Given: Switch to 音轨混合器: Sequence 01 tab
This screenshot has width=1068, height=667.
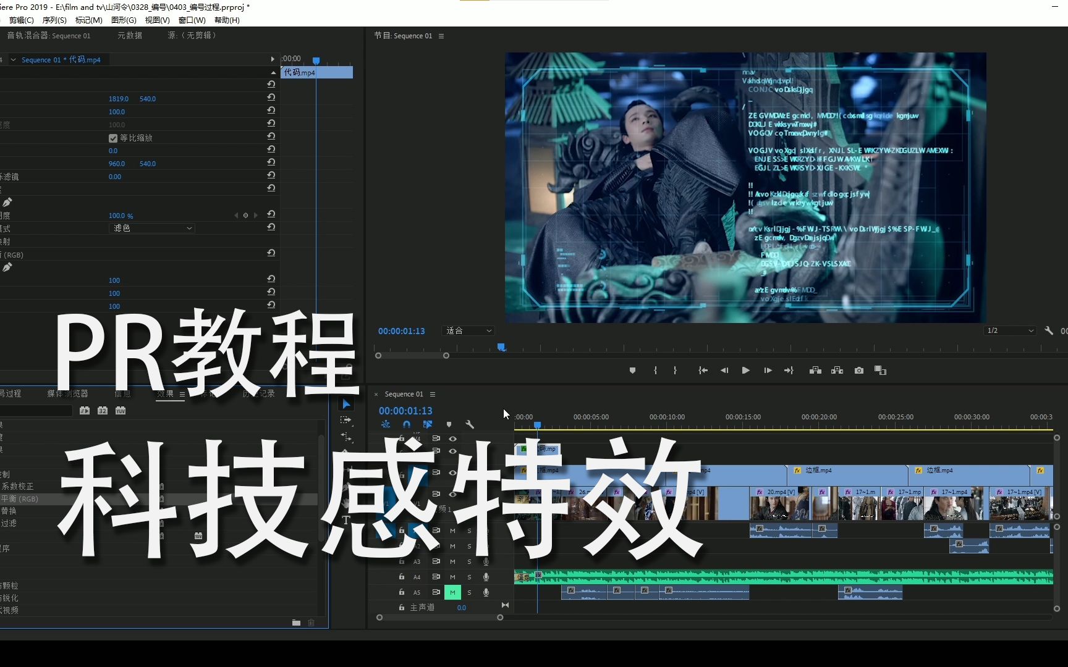Looking at the screenshot, I should (x=48, y=36).
